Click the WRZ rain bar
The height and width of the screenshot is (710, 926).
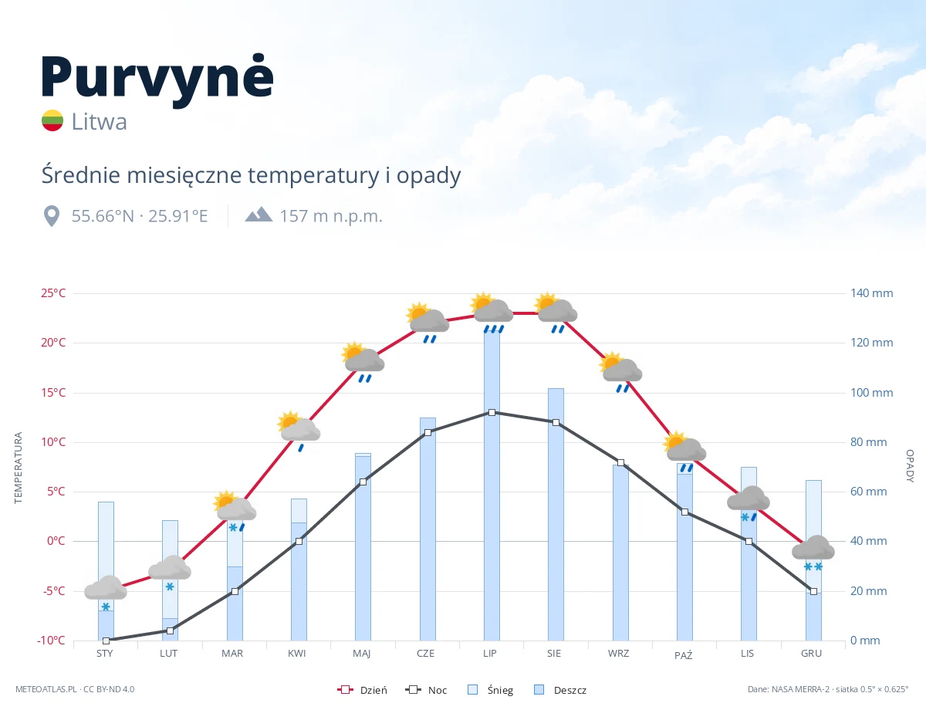pos(620,553)
